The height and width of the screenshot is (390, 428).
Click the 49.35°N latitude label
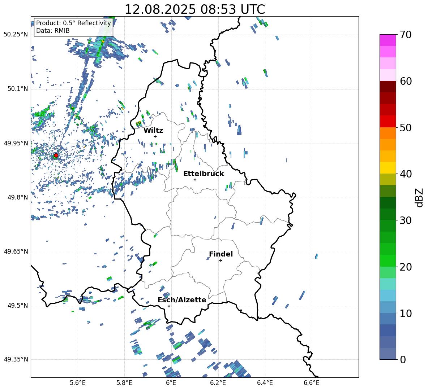16,359
